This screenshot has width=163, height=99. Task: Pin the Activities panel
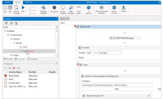[x=57, y=19]
